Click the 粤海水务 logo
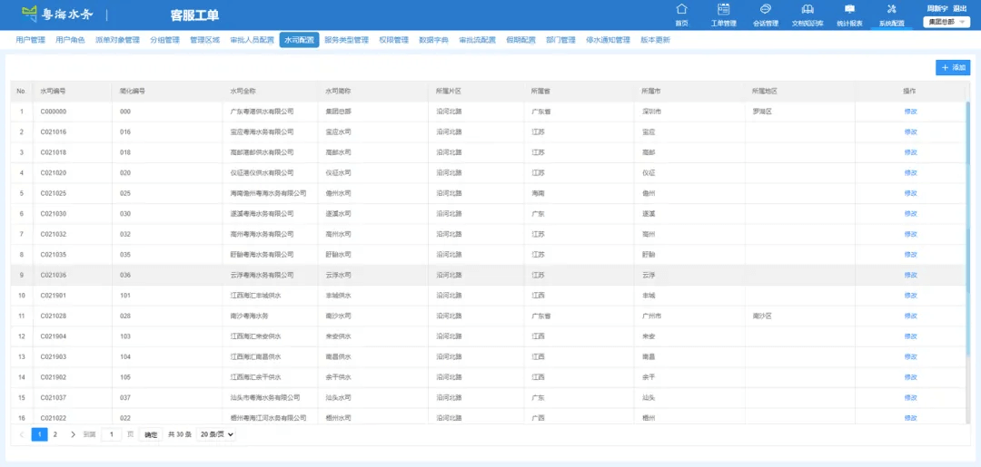The width and height of the screenshot is (981, 467). 57,14
